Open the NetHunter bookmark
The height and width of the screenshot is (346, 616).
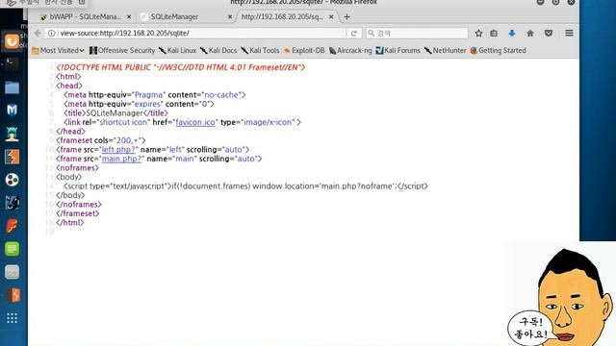tap(445, 51)
